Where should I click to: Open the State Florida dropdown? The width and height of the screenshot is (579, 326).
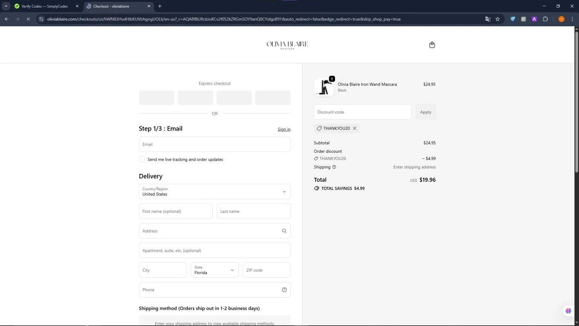tap(215, 270)
